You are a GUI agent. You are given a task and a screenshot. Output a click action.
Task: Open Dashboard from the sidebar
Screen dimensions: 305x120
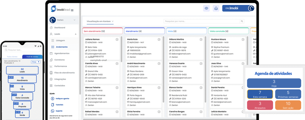pyautogui.click(x=61, y=28)
